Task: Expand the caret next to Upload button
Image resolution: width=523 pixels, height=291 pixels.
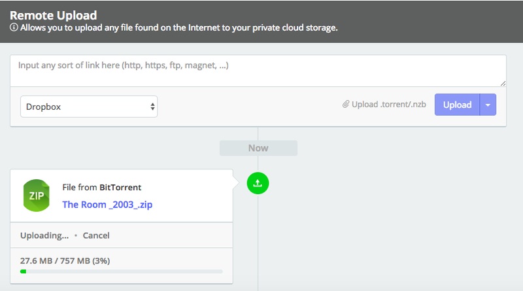Action: click(488, 105)
